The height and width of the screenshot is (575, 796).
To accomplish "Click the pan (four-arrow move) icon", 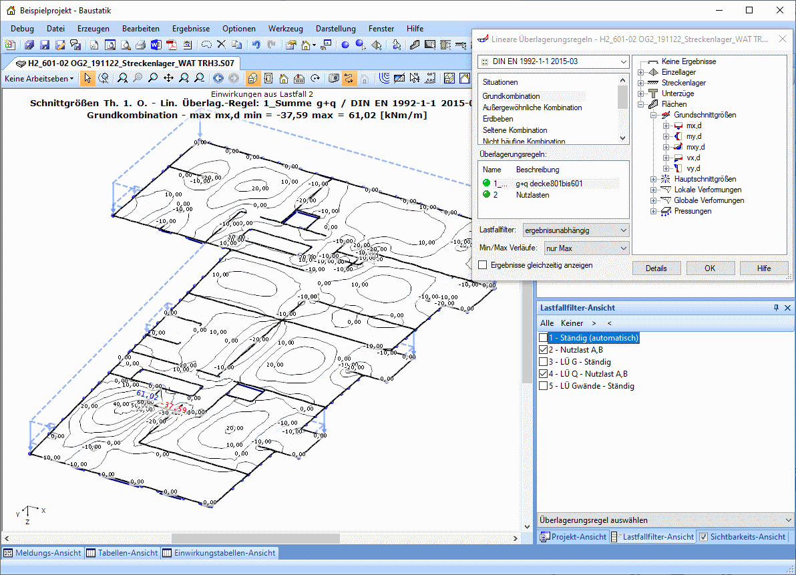I will point(168,78).
